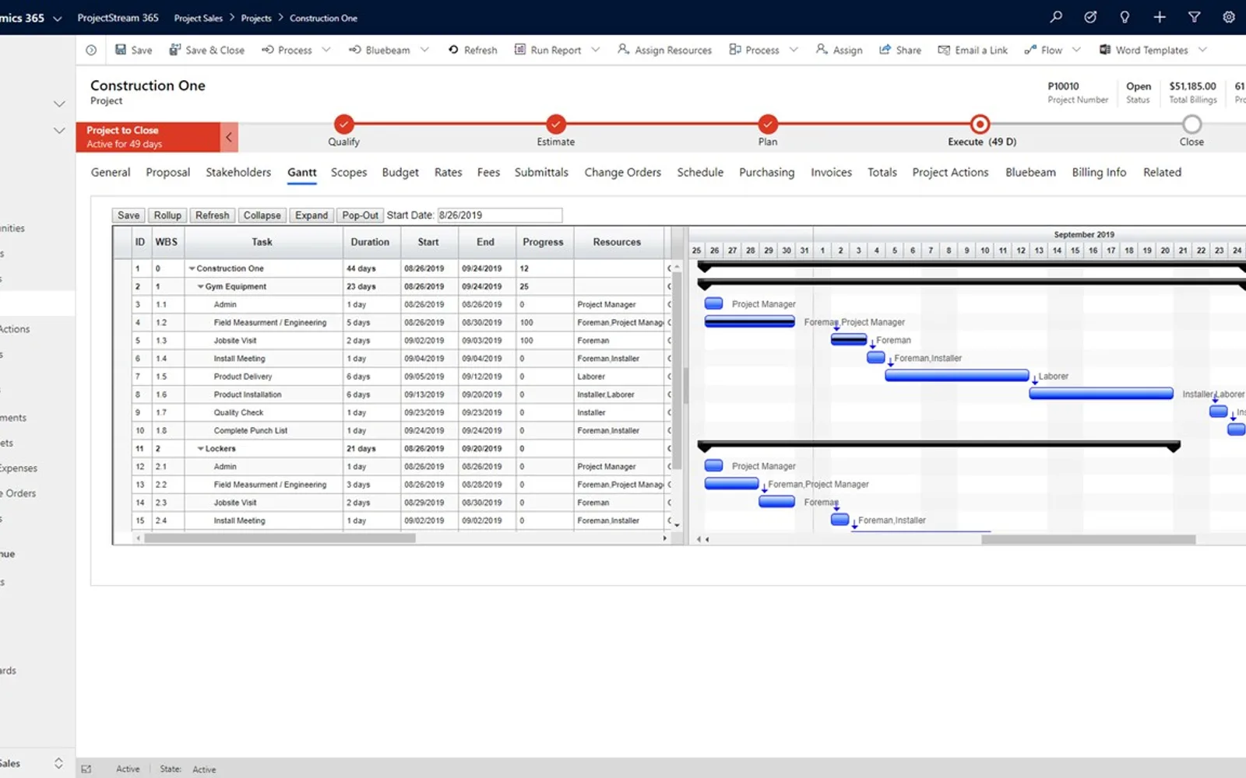Select the Billing Info tab
This screenshot has width=1246, height=778.
(x=1099, y=172)
